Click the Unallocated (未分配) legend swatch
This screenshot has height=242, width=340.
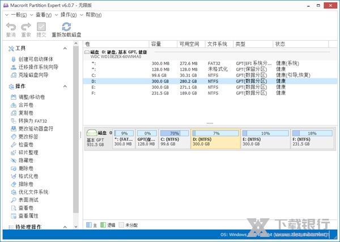(x=121, y=225)
